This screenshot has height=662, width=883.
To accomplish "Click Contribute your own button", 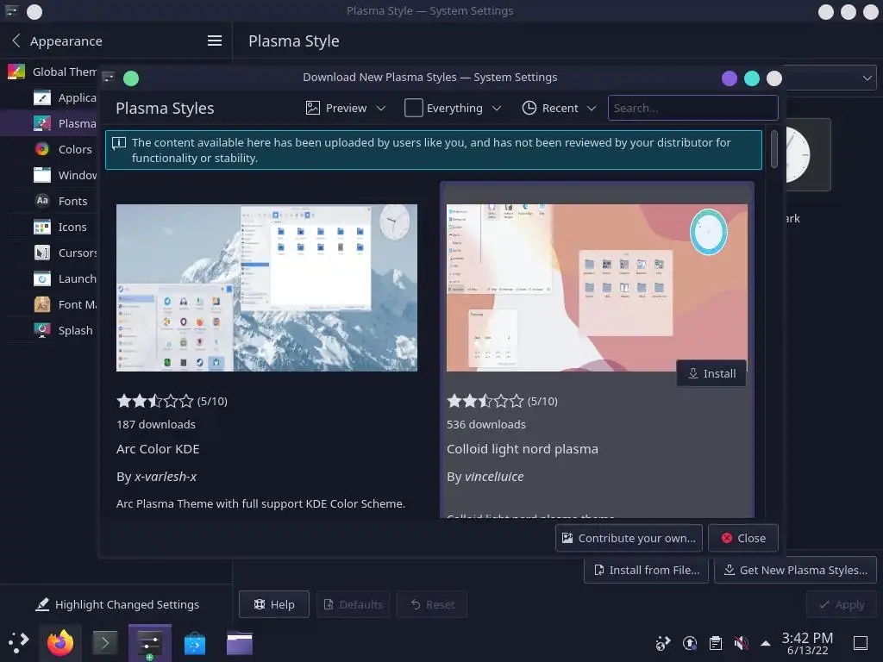I will 629,538.
